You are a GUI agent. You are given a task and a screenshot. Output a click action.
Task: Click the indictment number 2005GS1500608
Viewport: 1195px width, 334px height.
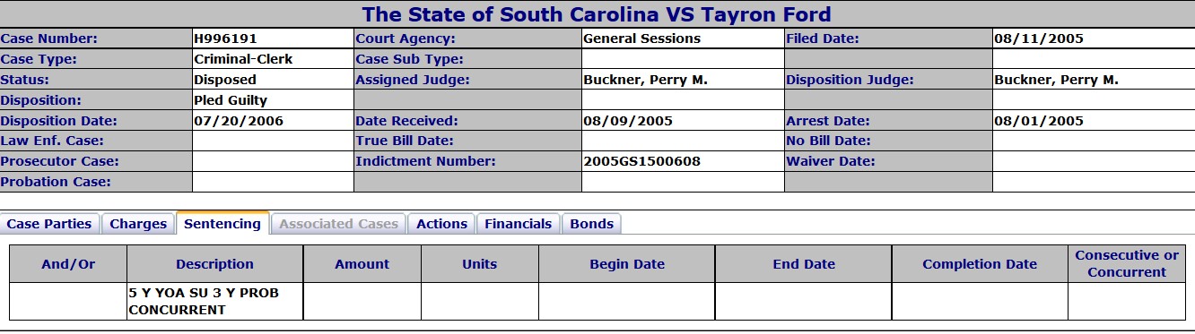coord(641,161)
